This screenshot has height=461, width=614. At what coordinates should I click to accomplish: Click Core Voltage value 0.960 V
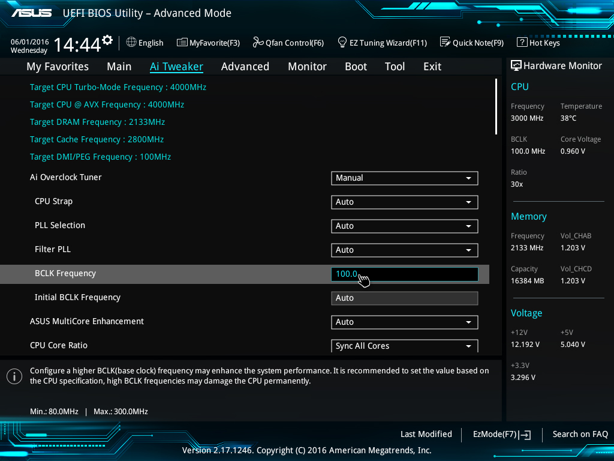(573, 151)
